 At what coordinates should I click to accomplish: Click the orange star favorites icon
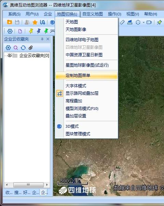click(x=35, y=22)
